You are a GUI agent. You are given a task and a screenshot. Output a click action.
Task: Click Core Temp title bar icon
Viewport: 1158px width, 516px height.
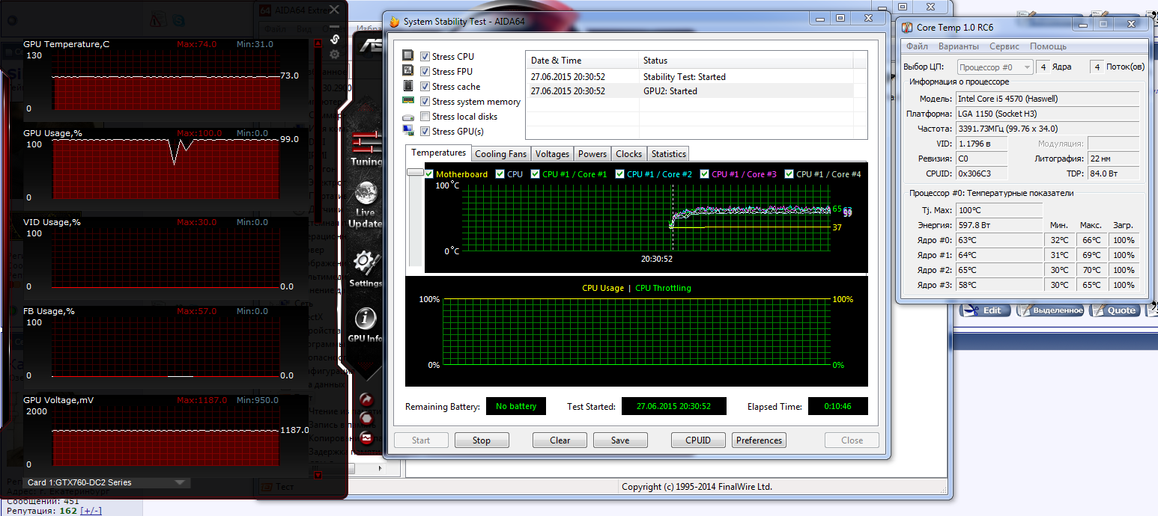pyautogui.click(x=908, y=28)
